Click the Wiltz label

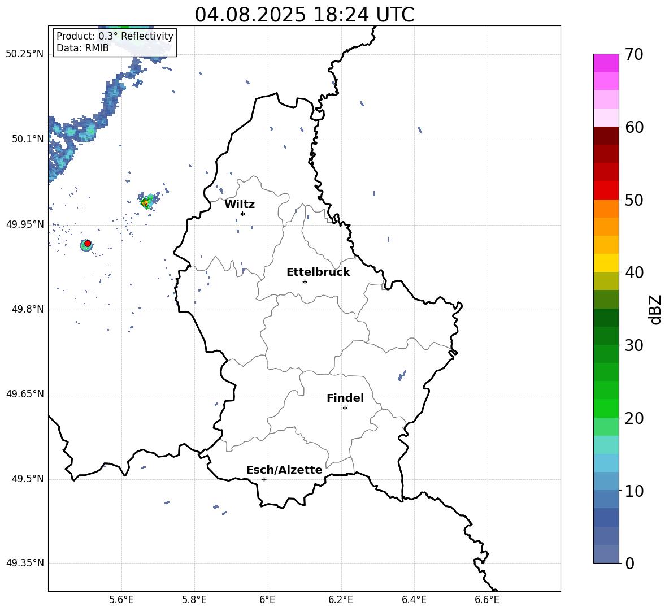tap(240, 205)
